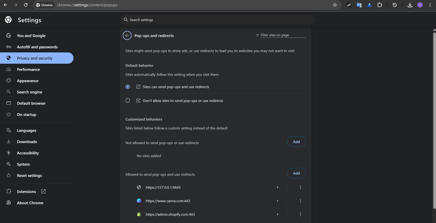Go back using the browser back arrow
The width and height of the screenshot is (436, 223).
[x=5, y=5]
